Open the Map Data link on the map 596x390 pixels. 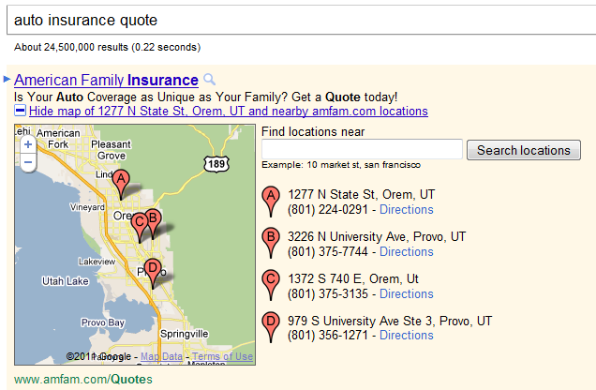161,356
